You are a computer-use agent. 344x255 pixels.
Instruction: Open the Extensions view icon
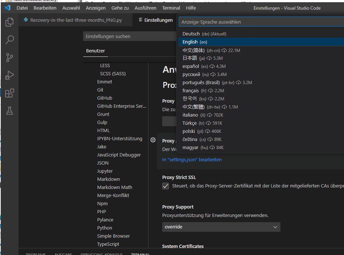pyautogui.click(x=10, y=93)
